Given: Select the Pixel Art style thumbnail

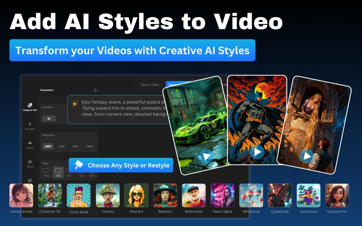Looking at the screenshot, I should [136, 196].
